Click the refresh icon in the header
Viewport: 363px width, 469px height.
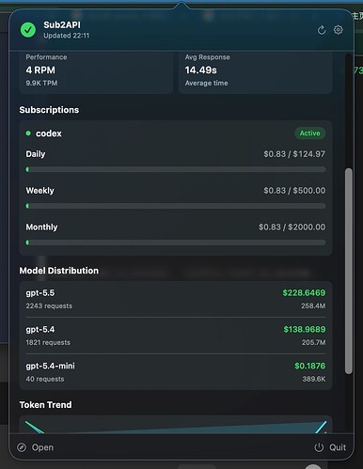click(x=322, y=30)
